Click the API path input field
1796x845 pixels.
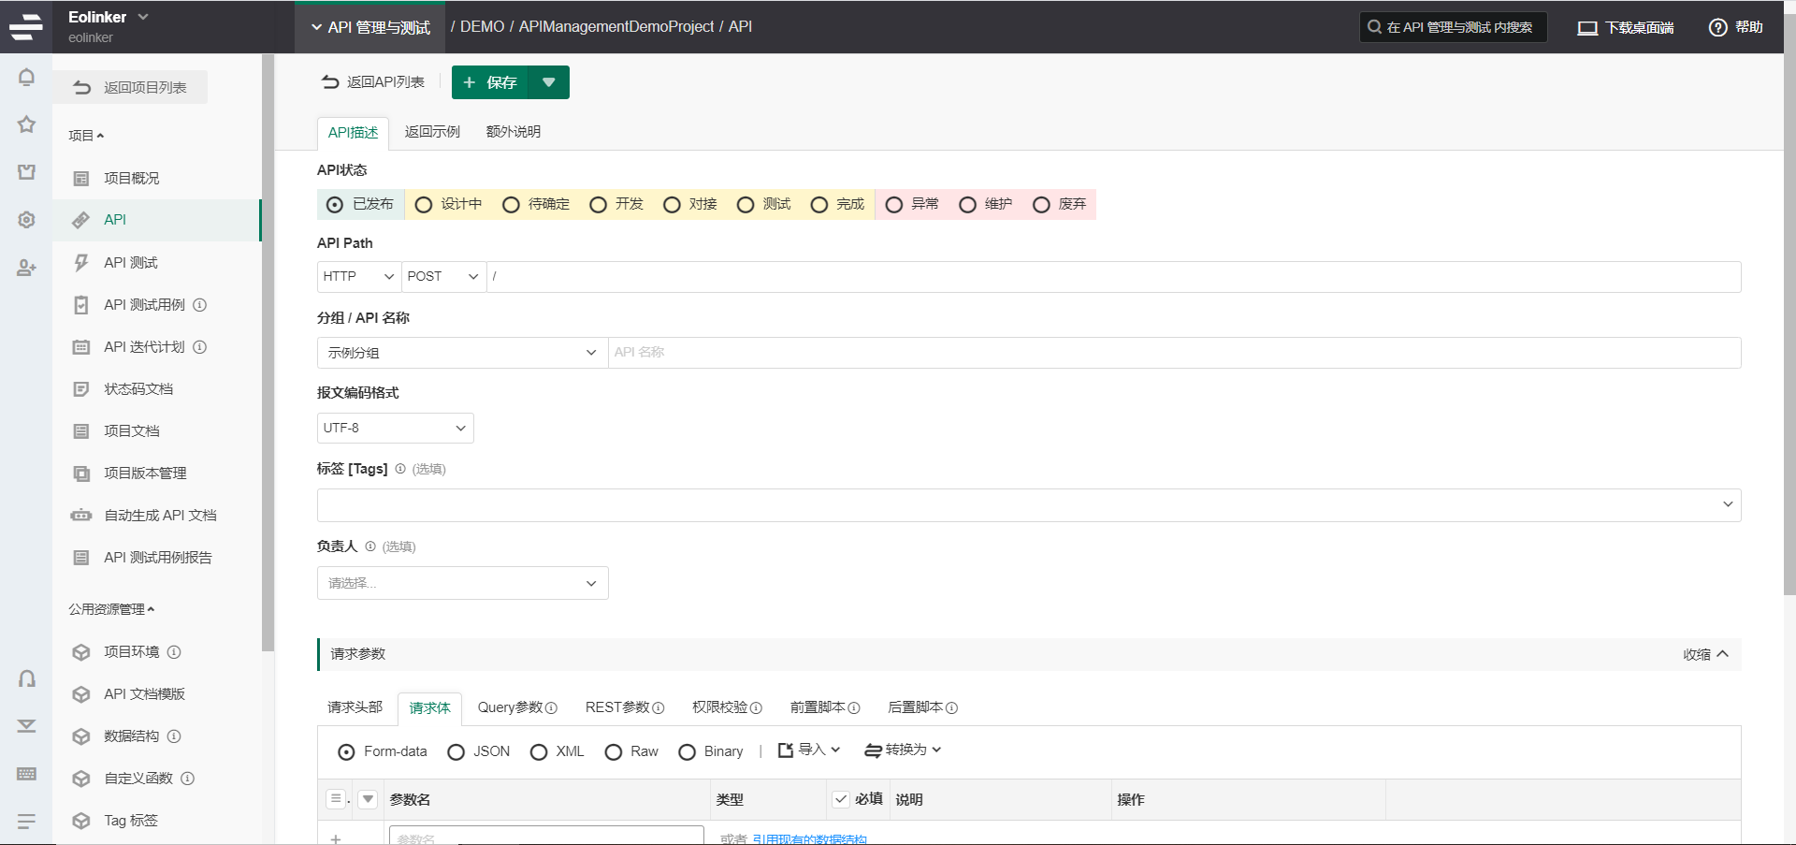tap(1113, 276)
